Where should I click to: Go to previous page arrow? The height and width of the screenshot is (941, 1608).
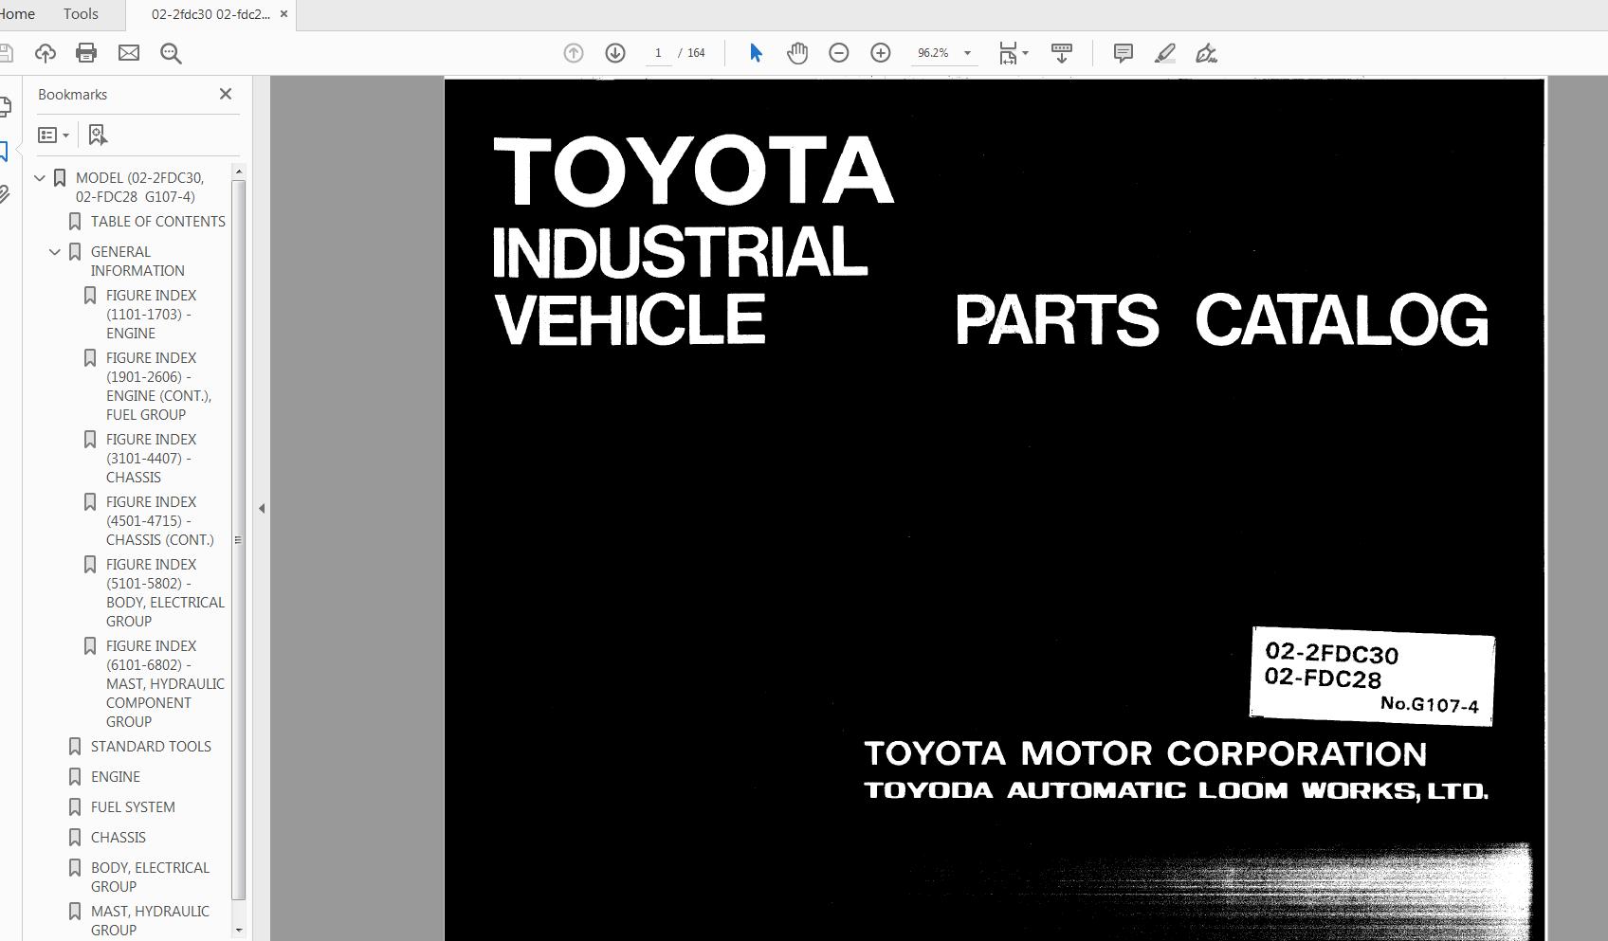click(x=574, y=53)
